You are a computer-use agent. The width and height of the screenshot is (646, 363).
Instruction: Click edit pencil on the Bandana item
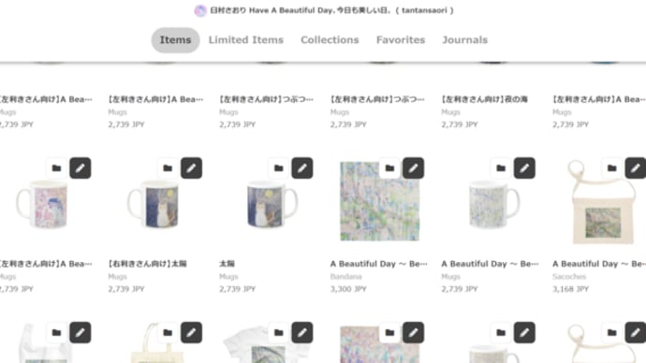(x=413, y=167)
